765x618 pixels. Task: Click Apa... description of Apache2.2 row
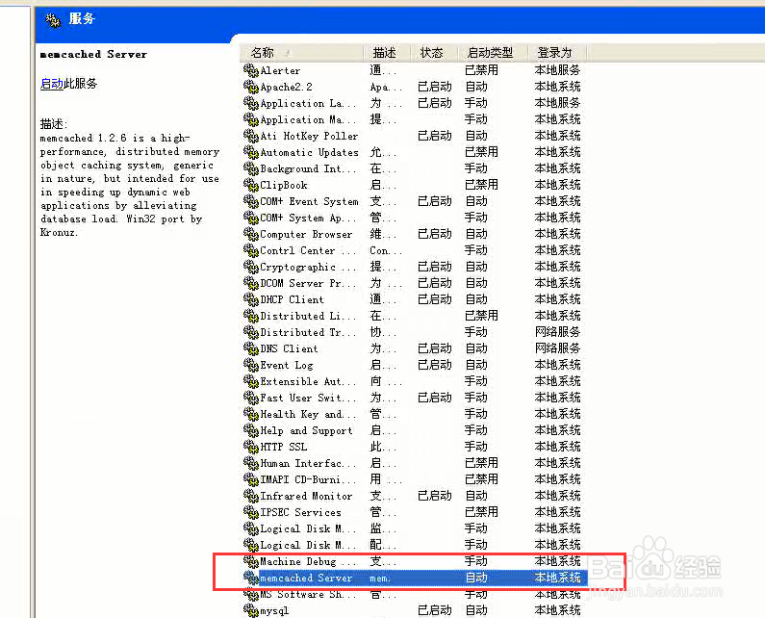(386, 87)
